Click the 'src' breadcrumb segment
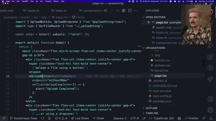This screenshot has height=121, width=216. coord(35,17)
